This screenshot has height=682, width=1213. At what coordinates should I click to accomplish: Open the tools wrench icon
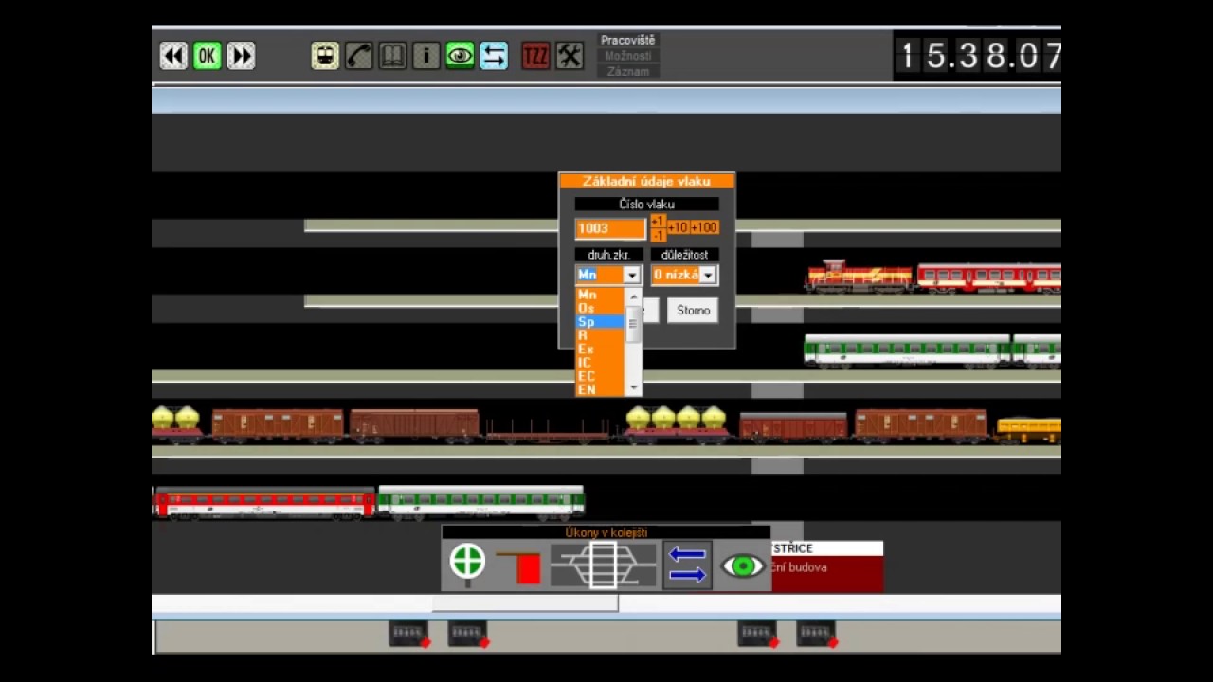[x=570, y=56]
